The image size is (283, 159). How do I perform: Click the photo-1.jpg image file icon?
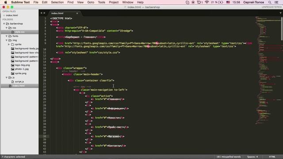12,69
